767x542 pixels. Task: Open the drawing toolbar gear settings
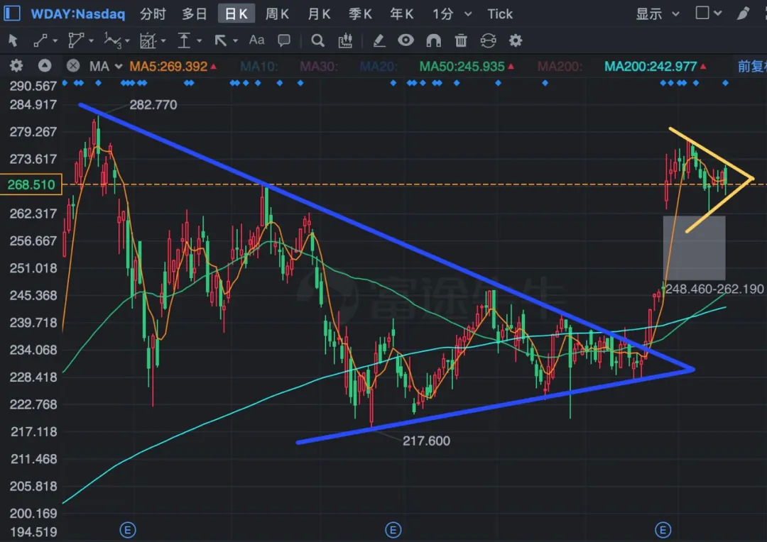point(516,40)
